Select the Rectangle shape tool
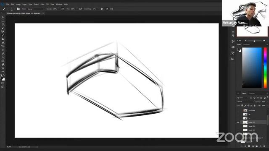Screen dimensions: 269x151 point(3,61)
